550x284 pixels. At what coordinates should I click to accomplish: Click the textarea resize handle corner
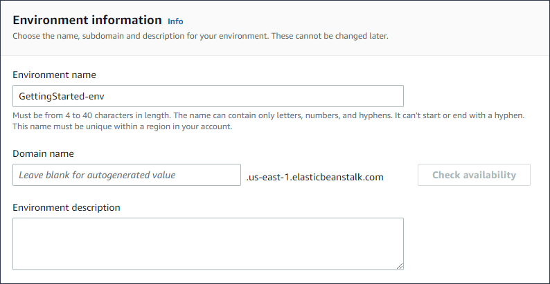click(x=400, y=265)
